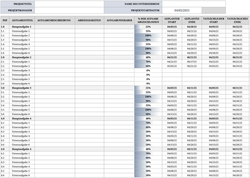
Task: Select Unteraufgabe 4 in row 2.4
Action: click(22, 75)
